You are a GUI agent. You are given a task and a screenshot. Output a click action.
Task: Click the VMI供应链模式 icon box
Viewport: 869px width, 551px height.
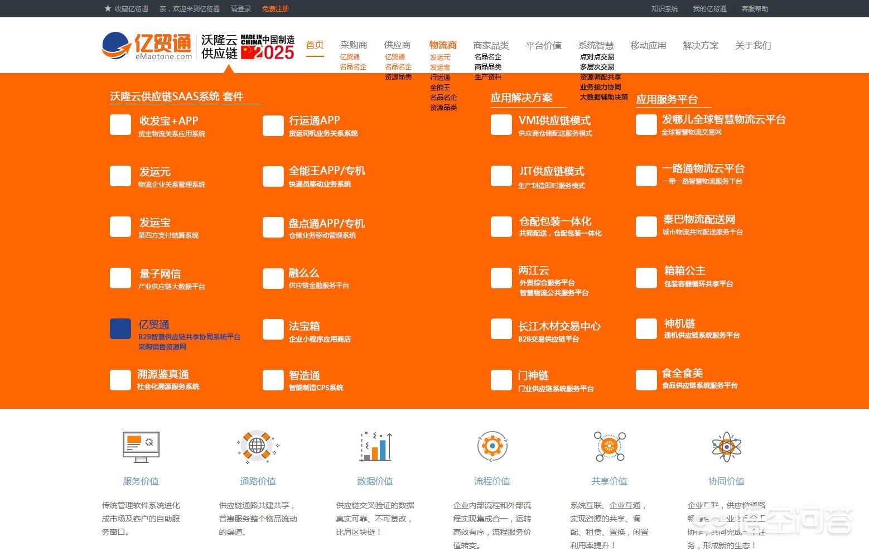[501, 125]
